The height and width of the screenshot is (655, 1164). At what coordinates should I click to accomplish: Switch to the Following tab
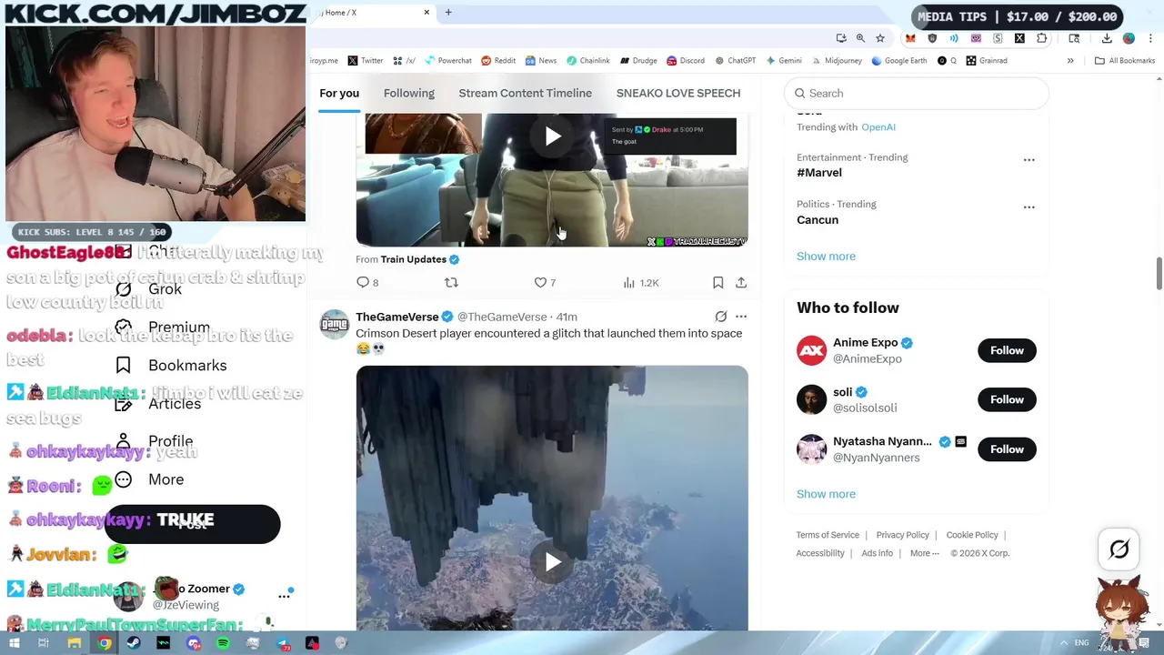409,93
